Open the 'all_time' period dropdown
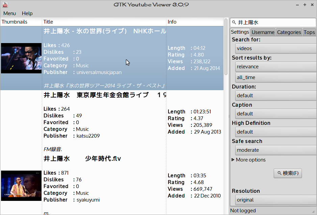 coord(276,77)
